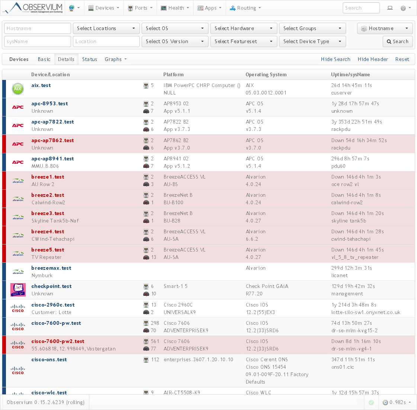Click the lotte-silo-sw1.onyxnet.co.uk sysName text

pyautogui.click(x=366, y=313)
